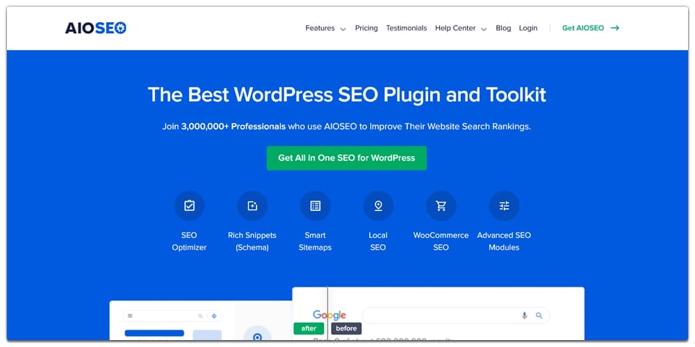Click the 3,000,000+ Professionals text

coord(233,126)
